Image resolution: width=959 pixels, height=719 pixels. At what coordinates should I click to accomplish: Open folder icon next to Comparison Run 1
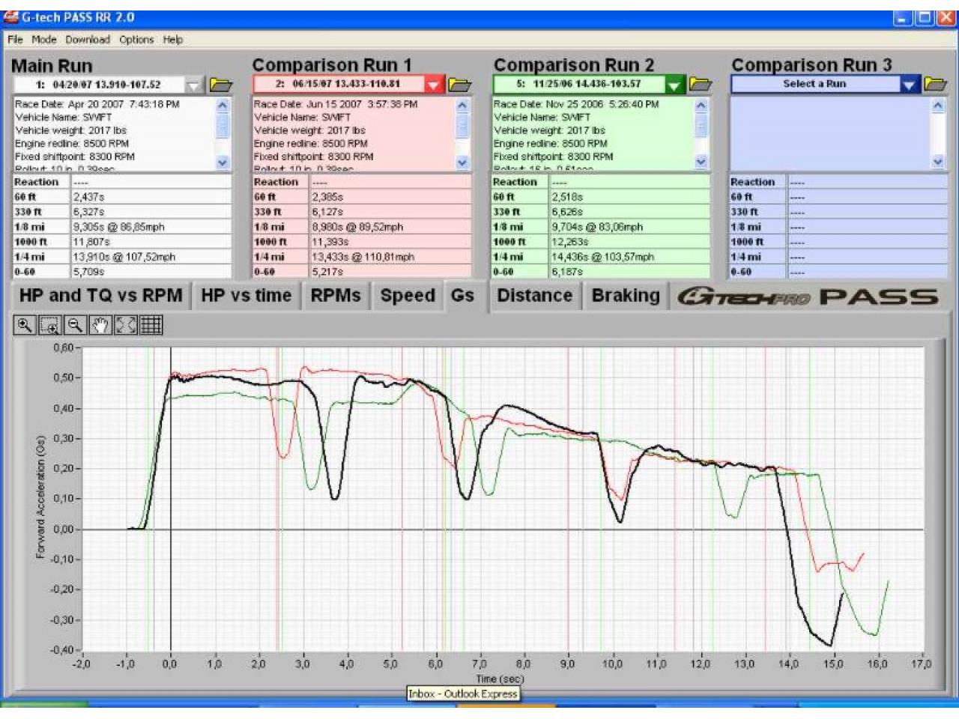click(460, 85)
